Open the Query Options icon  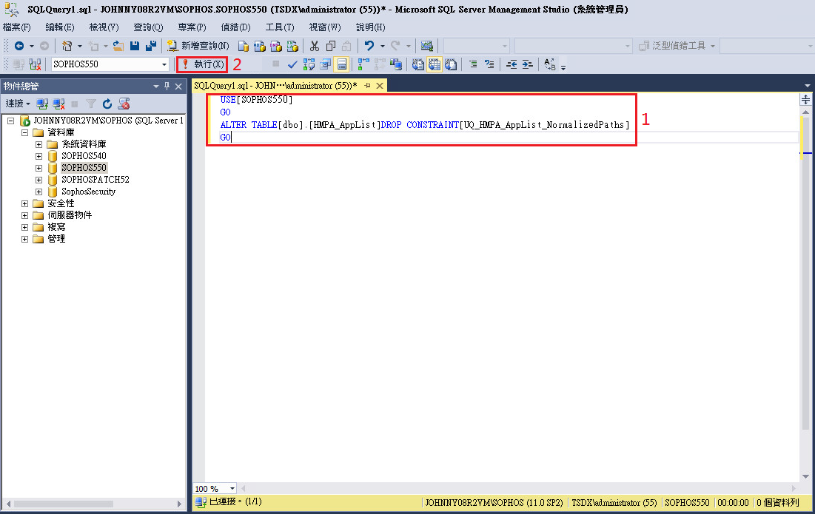(326, 64)
